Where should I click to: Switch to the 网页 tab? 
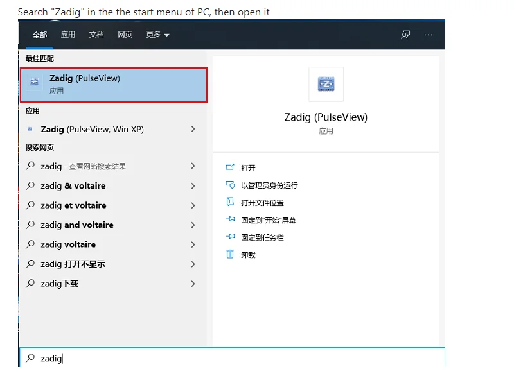coord(125,35)
